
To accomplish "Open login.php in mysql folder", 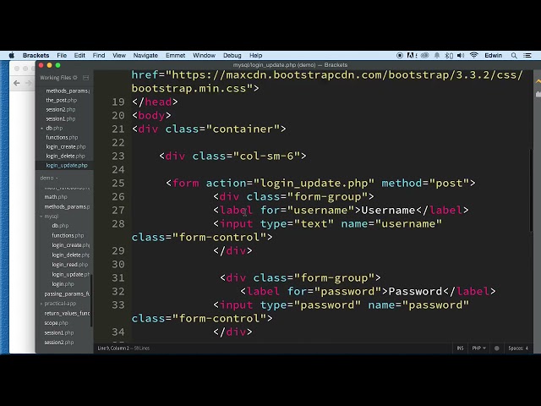I will point(63,284).
